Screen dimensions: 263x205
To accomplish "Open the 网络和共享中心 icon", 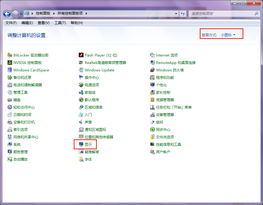I will tap(10, 137).
